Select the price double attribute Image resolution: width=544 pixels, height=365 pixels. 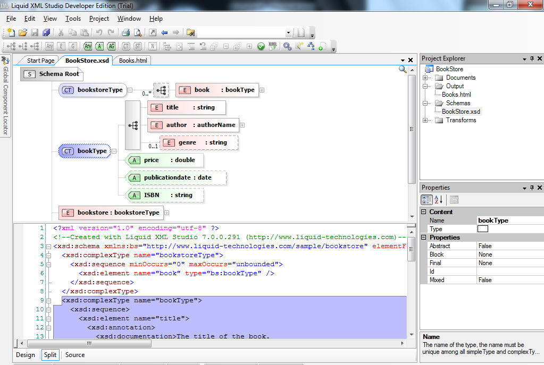tap(164, 160)
